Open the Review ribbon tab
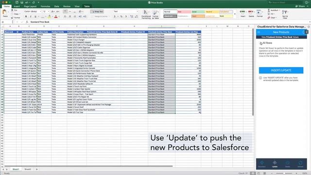This screenshot has height=175, width=311. coord(67,6)
